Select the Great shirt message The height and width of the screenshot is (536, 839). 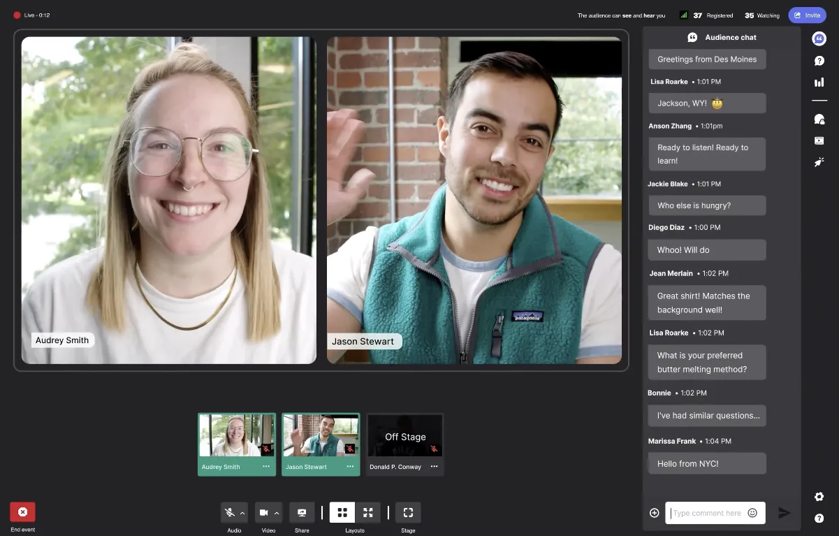707,303
